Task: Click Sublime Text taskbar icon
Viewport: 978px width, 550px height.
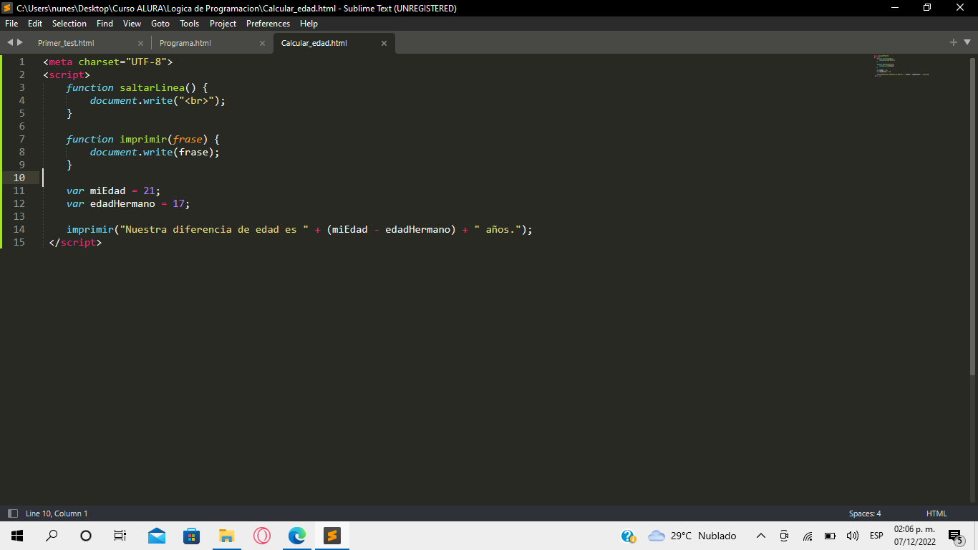Action: pos(331,536)
